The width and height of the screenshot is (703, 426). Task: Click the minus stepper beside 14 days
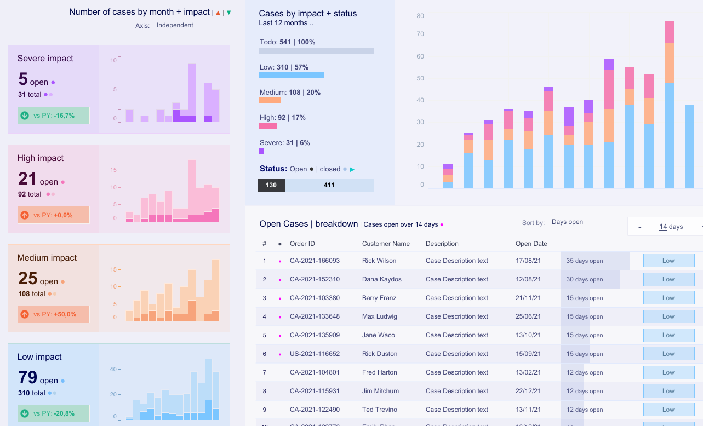click(x=640, y=227)
